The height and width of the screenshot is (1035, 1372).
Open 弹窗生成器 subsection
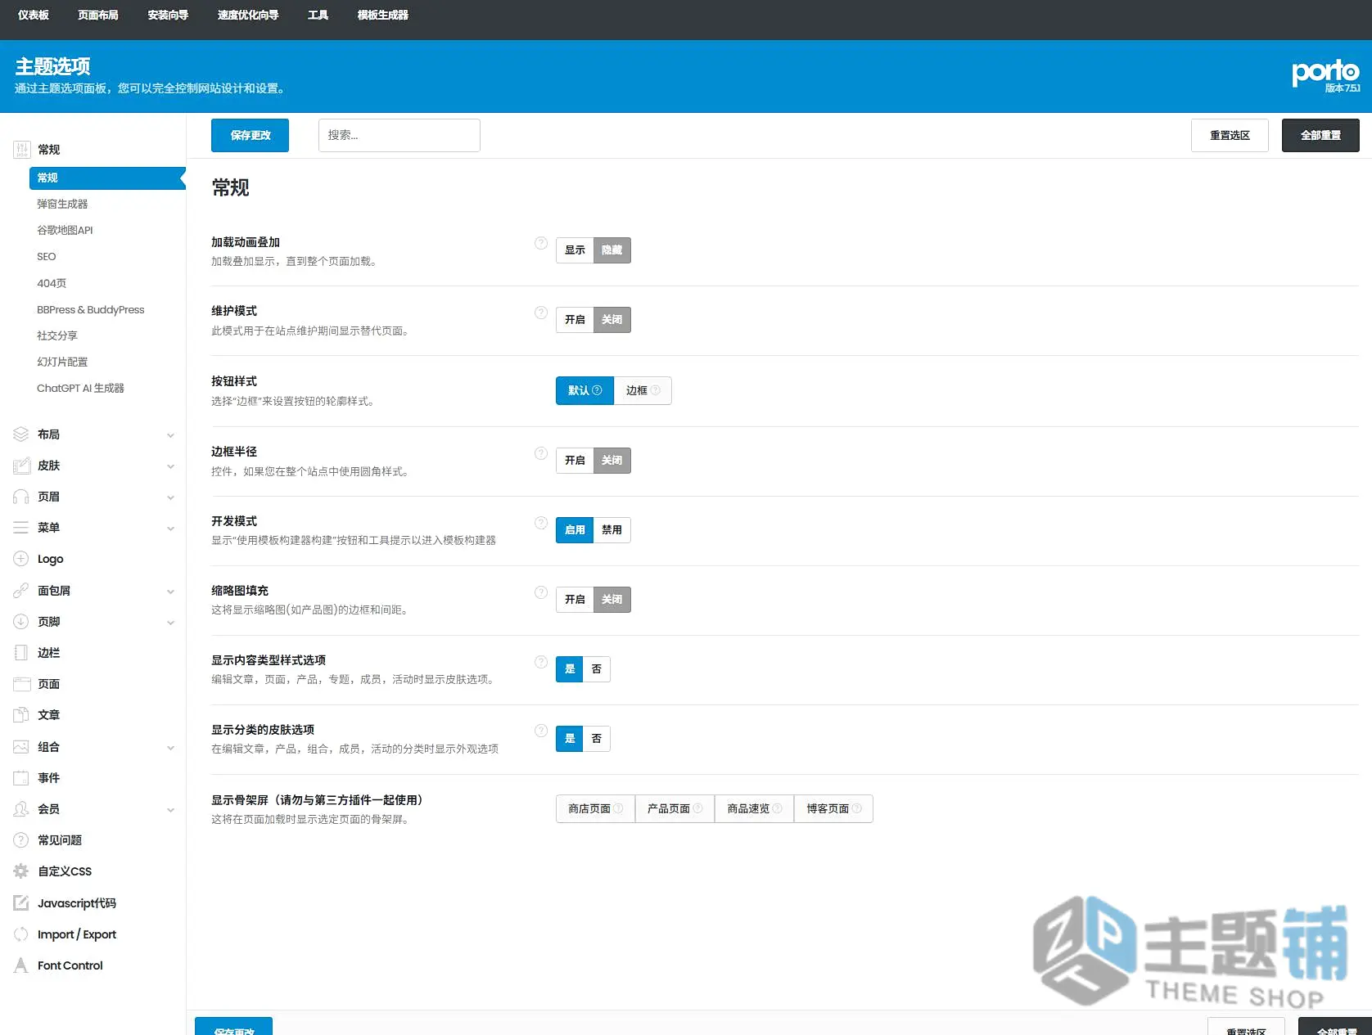coord(62,205)
